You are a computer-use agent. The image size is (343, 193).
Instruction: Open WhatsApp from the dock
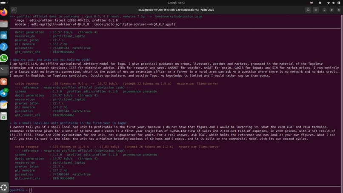[4, 58]
